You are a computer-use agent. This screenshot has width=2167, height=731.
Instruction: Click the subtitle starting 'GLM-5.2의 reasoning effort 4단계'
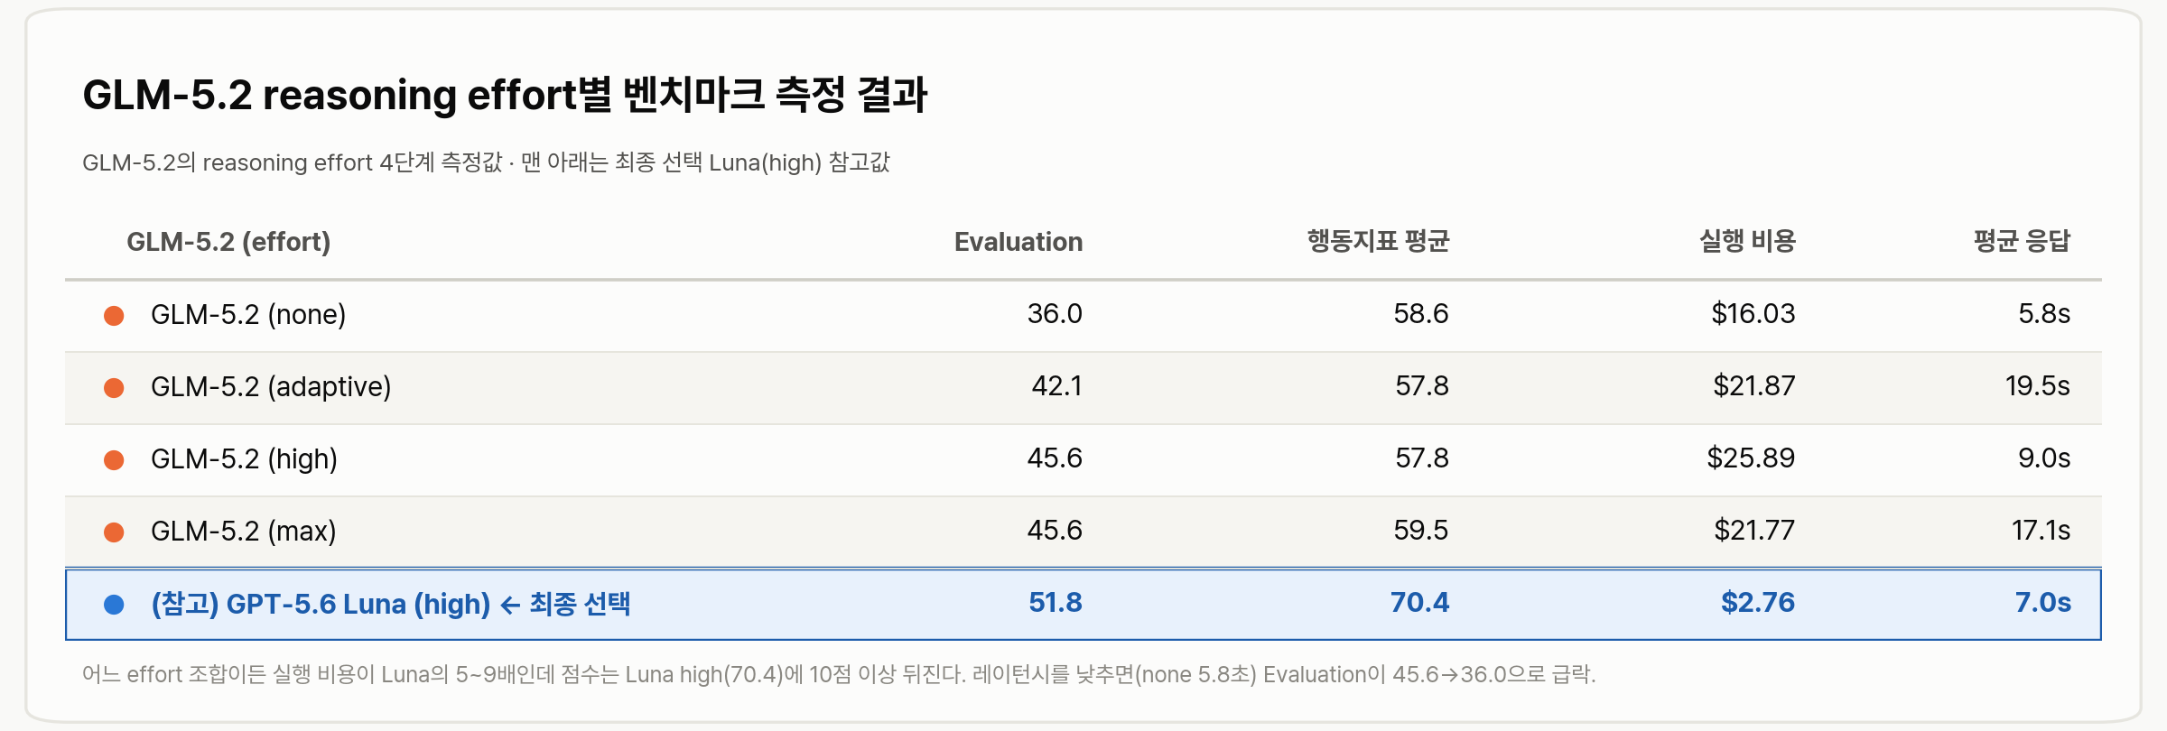(486, 162)
